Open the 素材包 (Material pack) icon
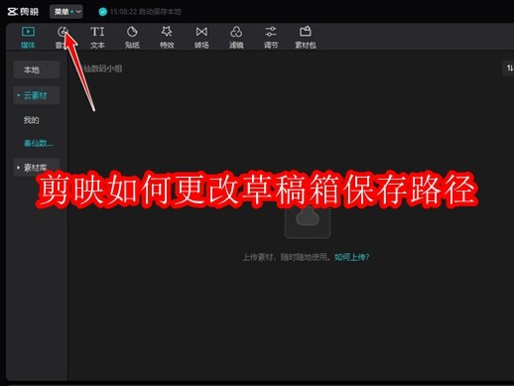Image resolution: width=514 pixels, height=386 pixels. pos(306,32)
